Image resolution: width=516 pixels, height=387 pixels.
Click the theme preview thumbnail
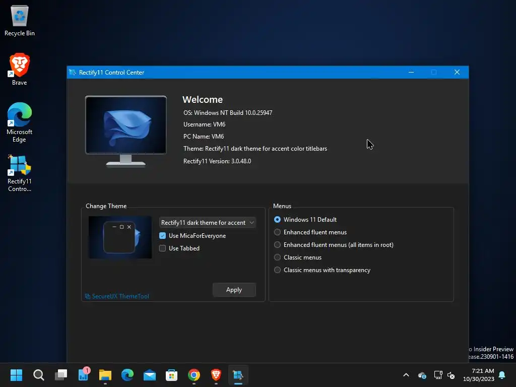120,237
